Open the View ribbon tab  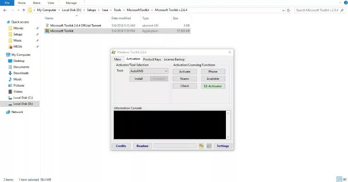click(51, 3)
